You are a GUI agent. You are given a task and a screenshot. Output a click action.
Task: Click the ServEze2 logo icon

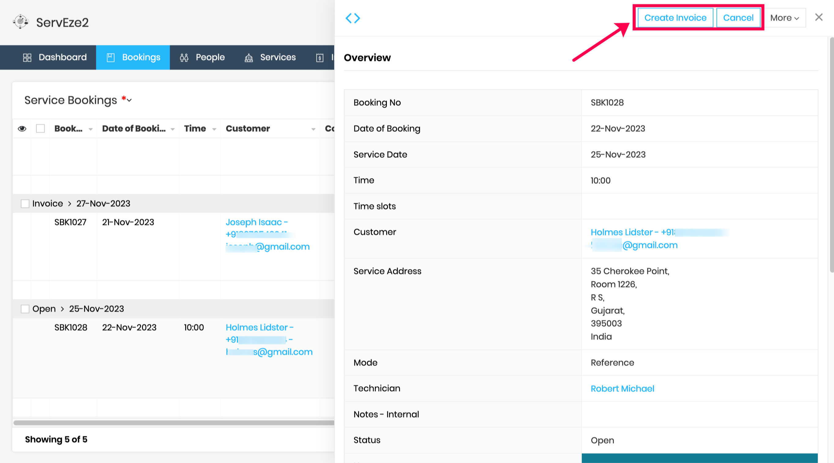click(21, 22)
